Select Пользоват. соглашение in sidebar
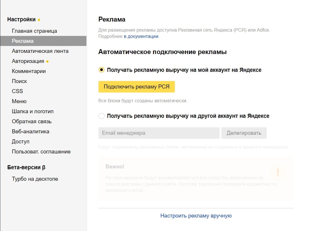This screenshot has height=231, width=323. pyautogui.click(x=41, y=152)
